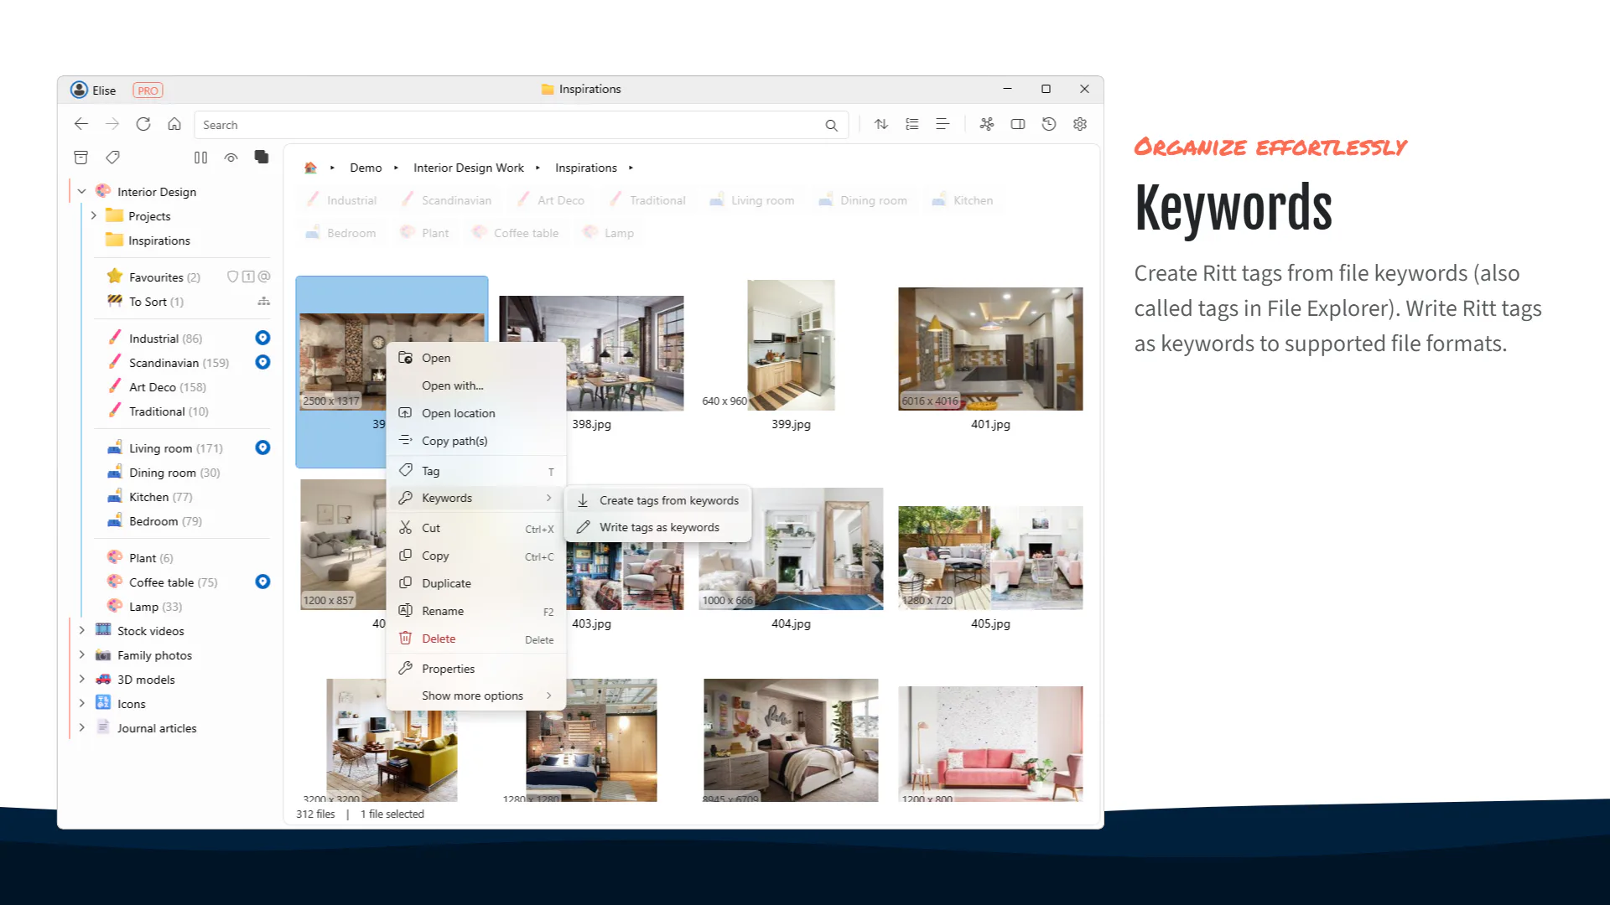Image resolution: width=1610 pixels, height=905 pixels.
Task: Click Interior Design Work breadcrumb
Action: 468,168
